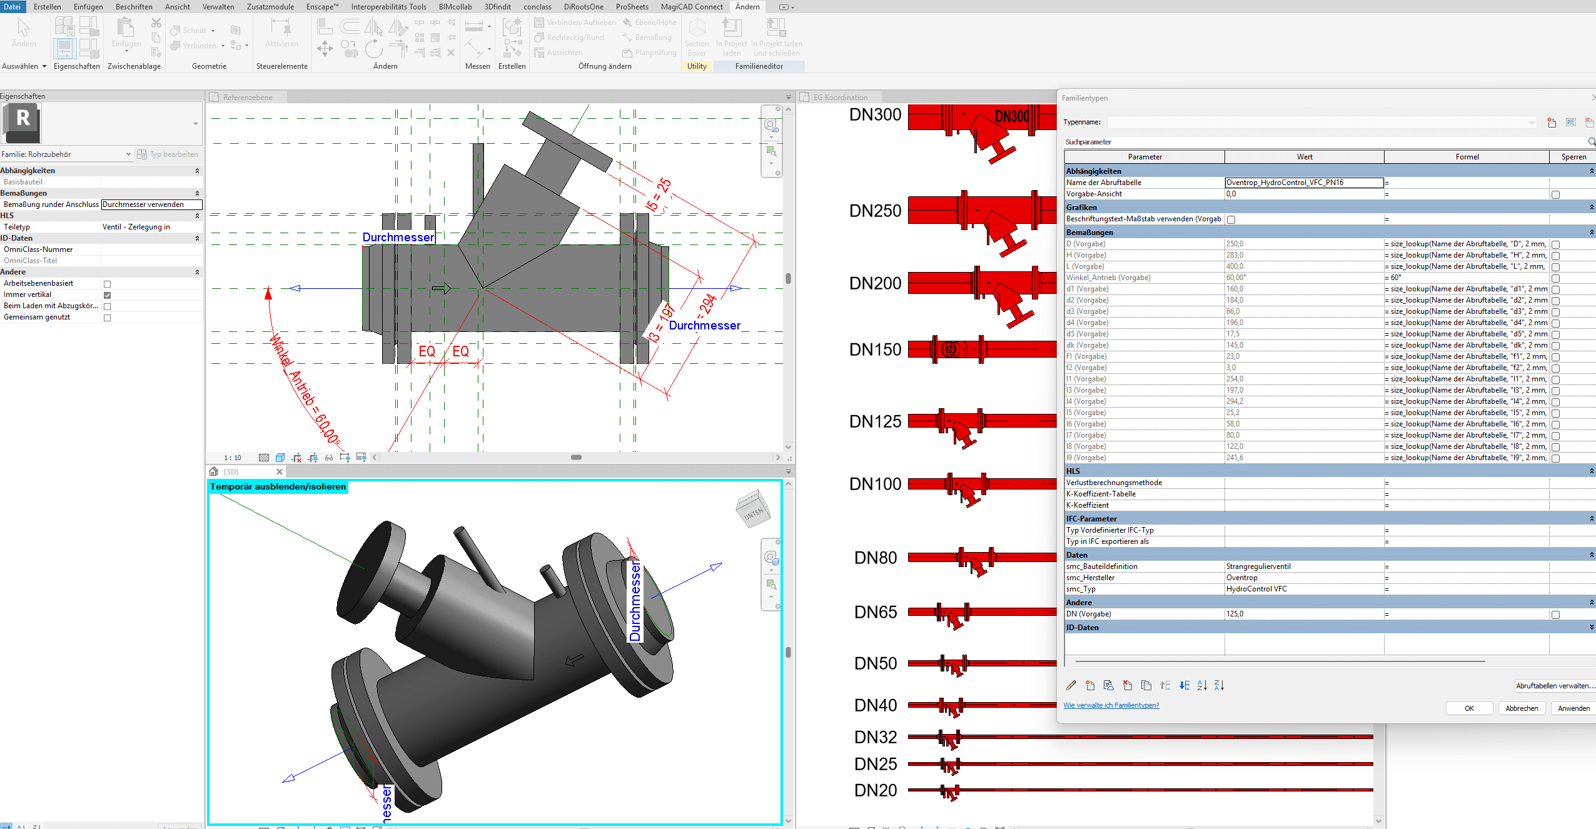Open the MagiCAD Connect ribbon tab
Image resolution: width=1596 pixels, height=829 pixels.
692,7
